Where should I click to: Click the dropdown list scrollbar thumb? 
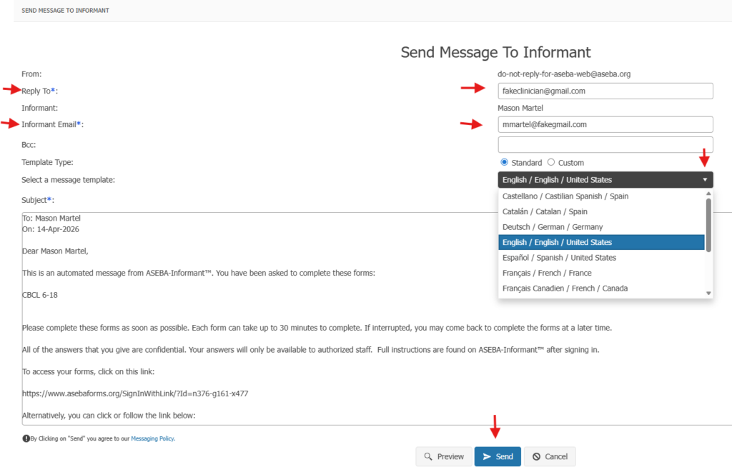[x=708, y=225]
